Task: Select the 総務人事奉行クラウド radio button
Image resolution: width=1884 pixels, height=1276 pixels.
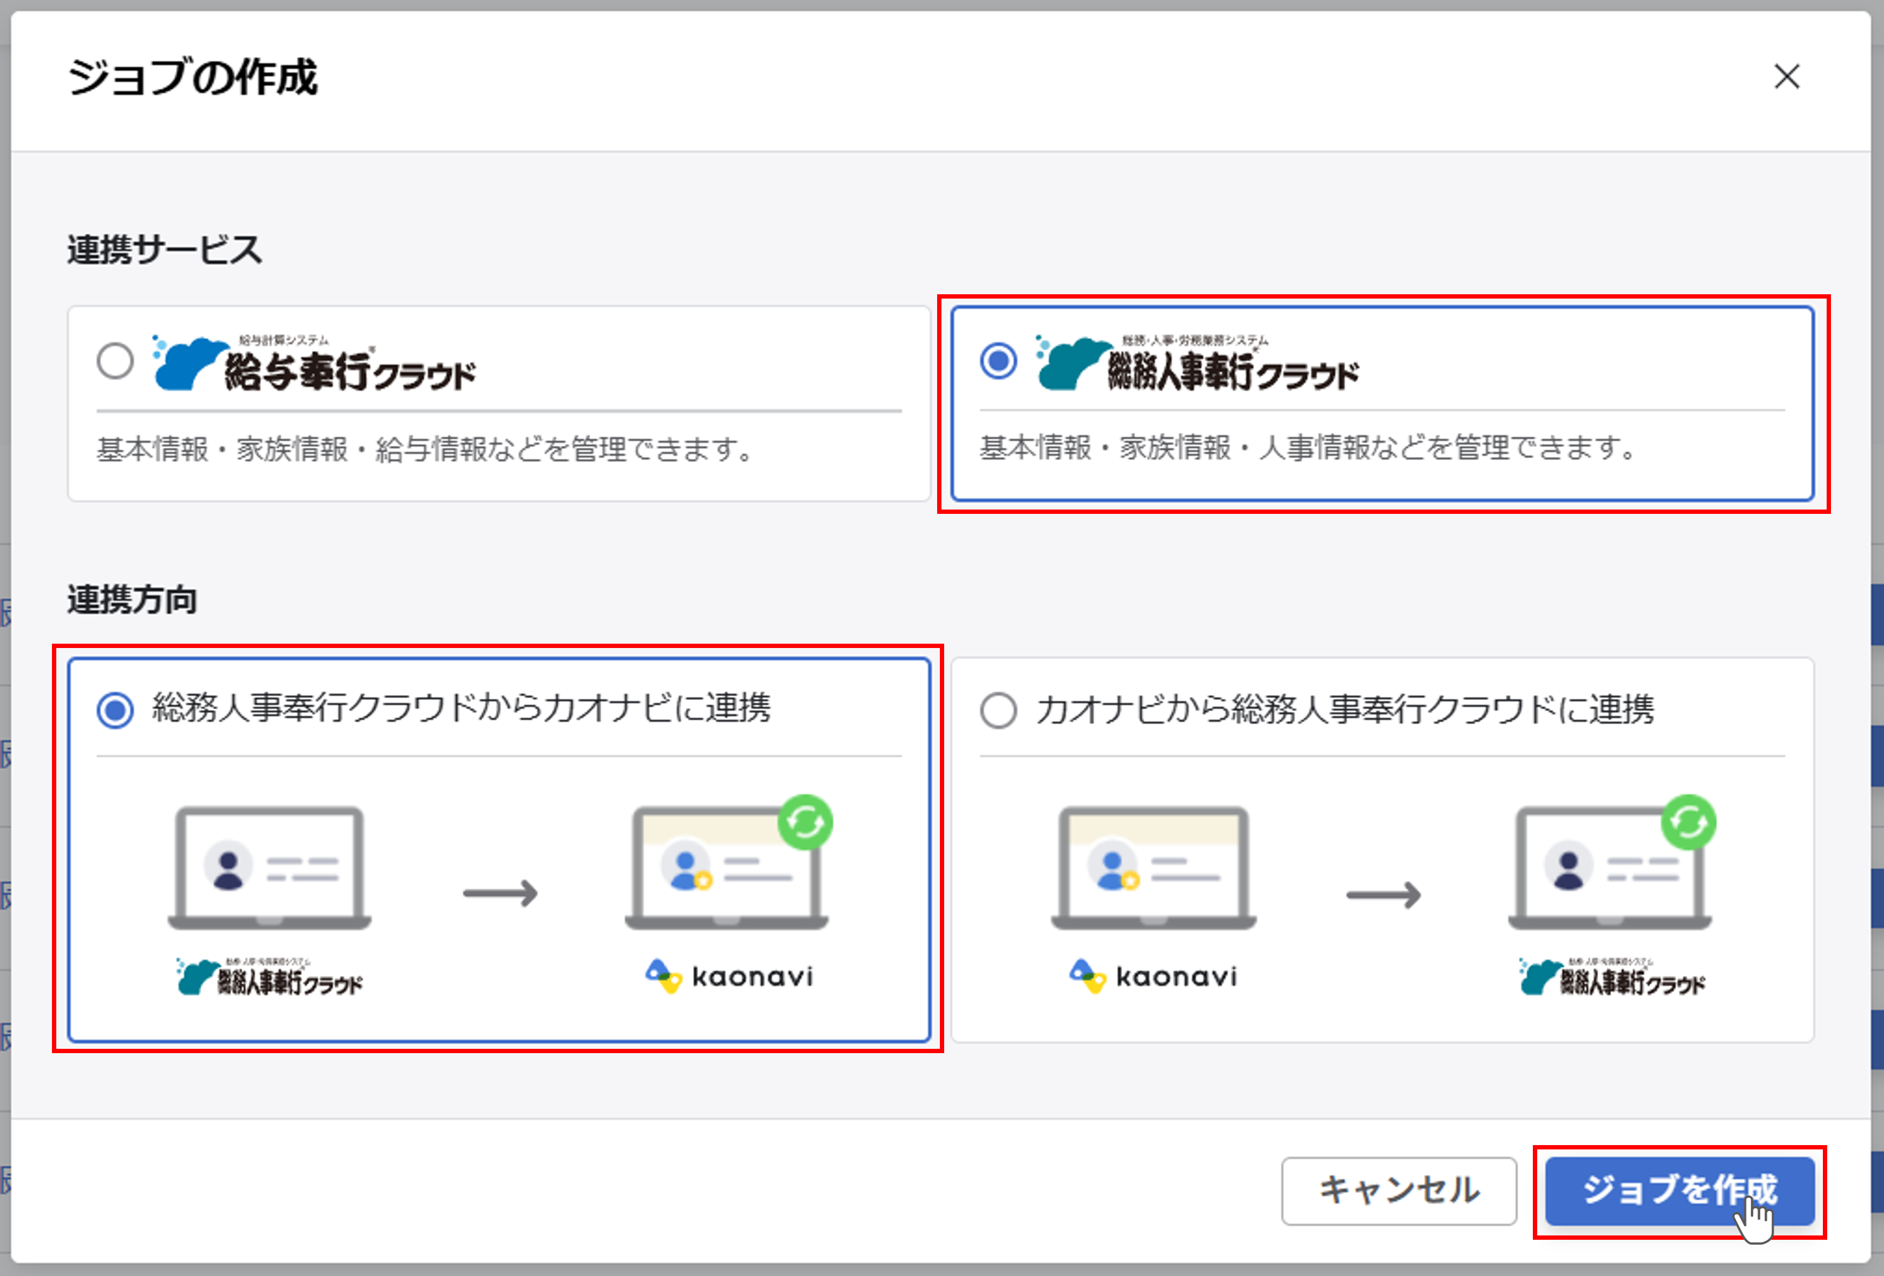Action: pyautogui.click(x=998, y=361)
